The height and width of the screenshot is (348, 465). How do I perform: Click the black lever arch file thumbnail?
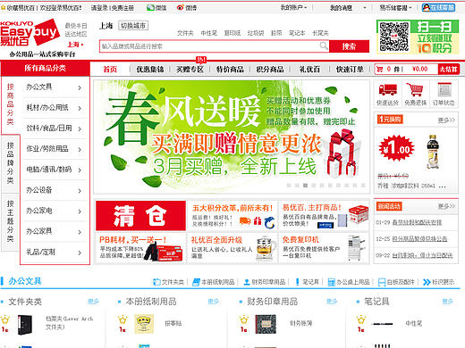click(25, 325)
